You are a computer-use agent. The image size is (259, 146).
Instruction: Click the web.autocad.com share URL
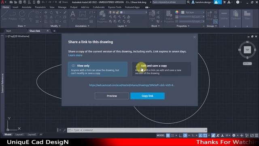[132, 85]
